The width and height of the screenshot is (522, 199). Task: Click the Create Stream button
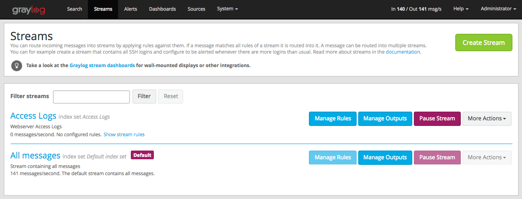pos(483,43)
